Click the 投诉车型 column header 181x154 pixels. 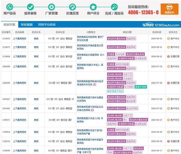[x=60, y=32]
